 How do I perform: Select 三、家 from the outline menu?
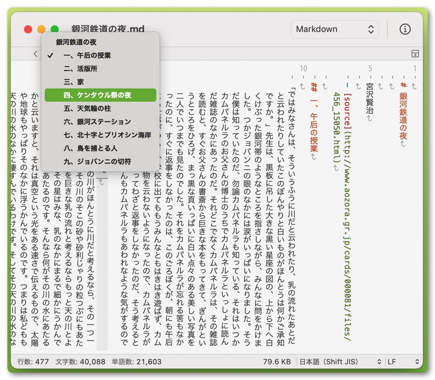tap(74, 82)
